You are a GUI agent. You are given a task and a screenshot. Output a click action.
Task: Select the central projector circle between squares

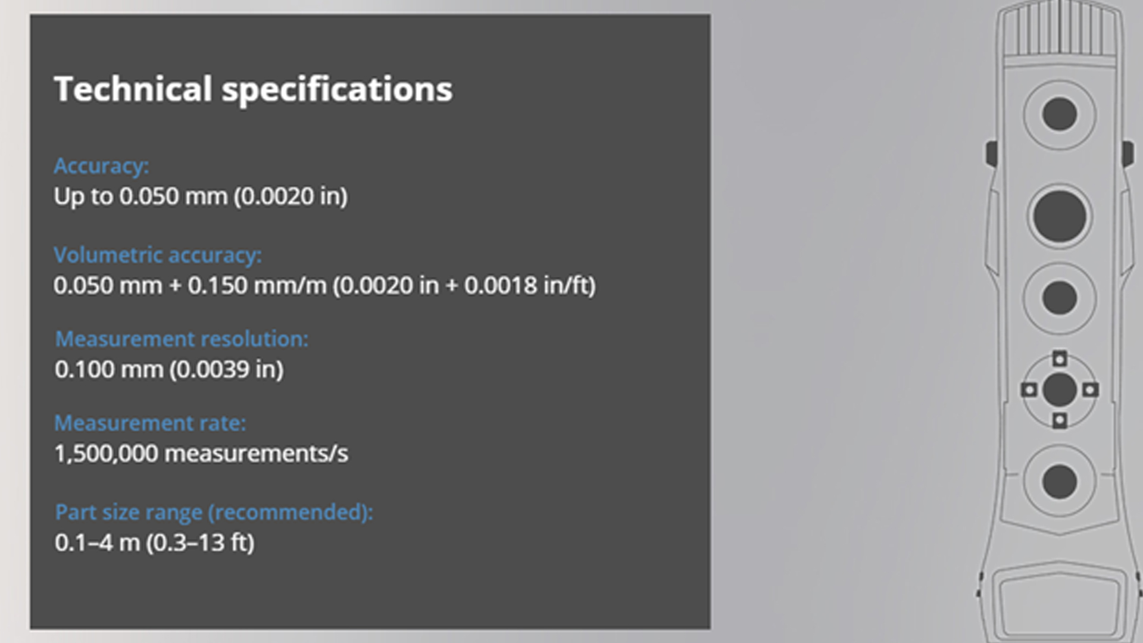pyautogui.click(x=1060, y=390)
